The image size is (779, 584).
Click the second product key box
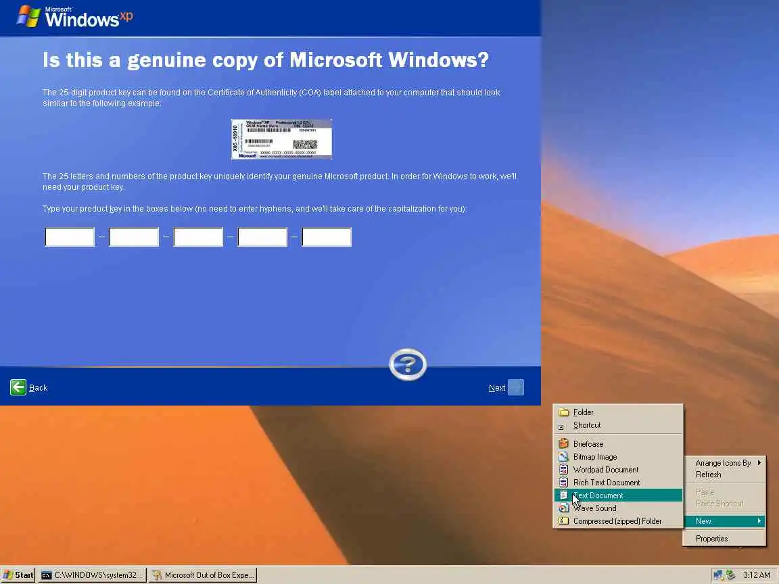coord(134,237)
